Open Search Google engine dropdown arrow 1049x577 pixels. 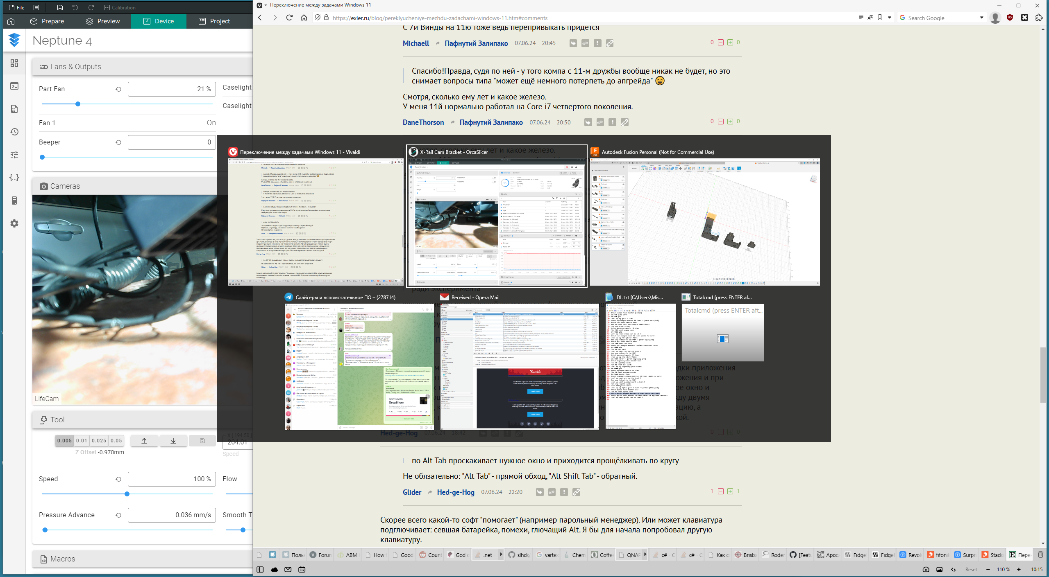coord(981,18)
